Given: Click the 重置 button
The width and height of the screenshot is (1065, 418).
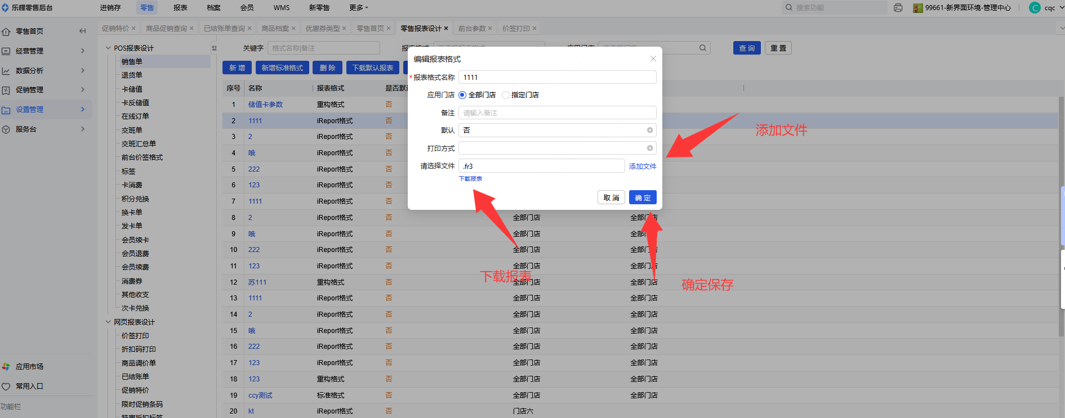Looking at the screenshot, I should pos(778,48).
